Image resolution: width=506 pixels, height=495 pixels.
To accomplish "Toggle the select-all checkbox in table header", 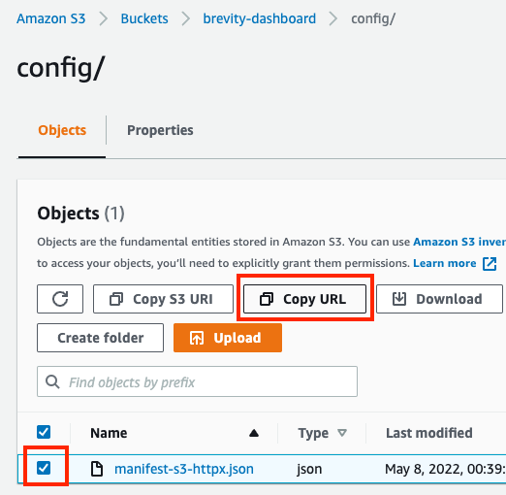I will [x=44, y=432].
